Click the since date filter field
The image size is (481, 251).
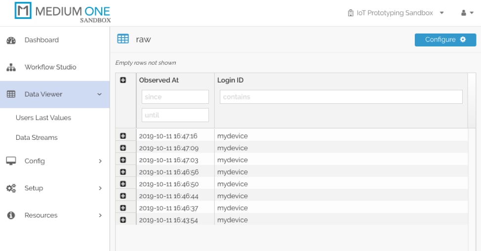click(x=175, y=97)
